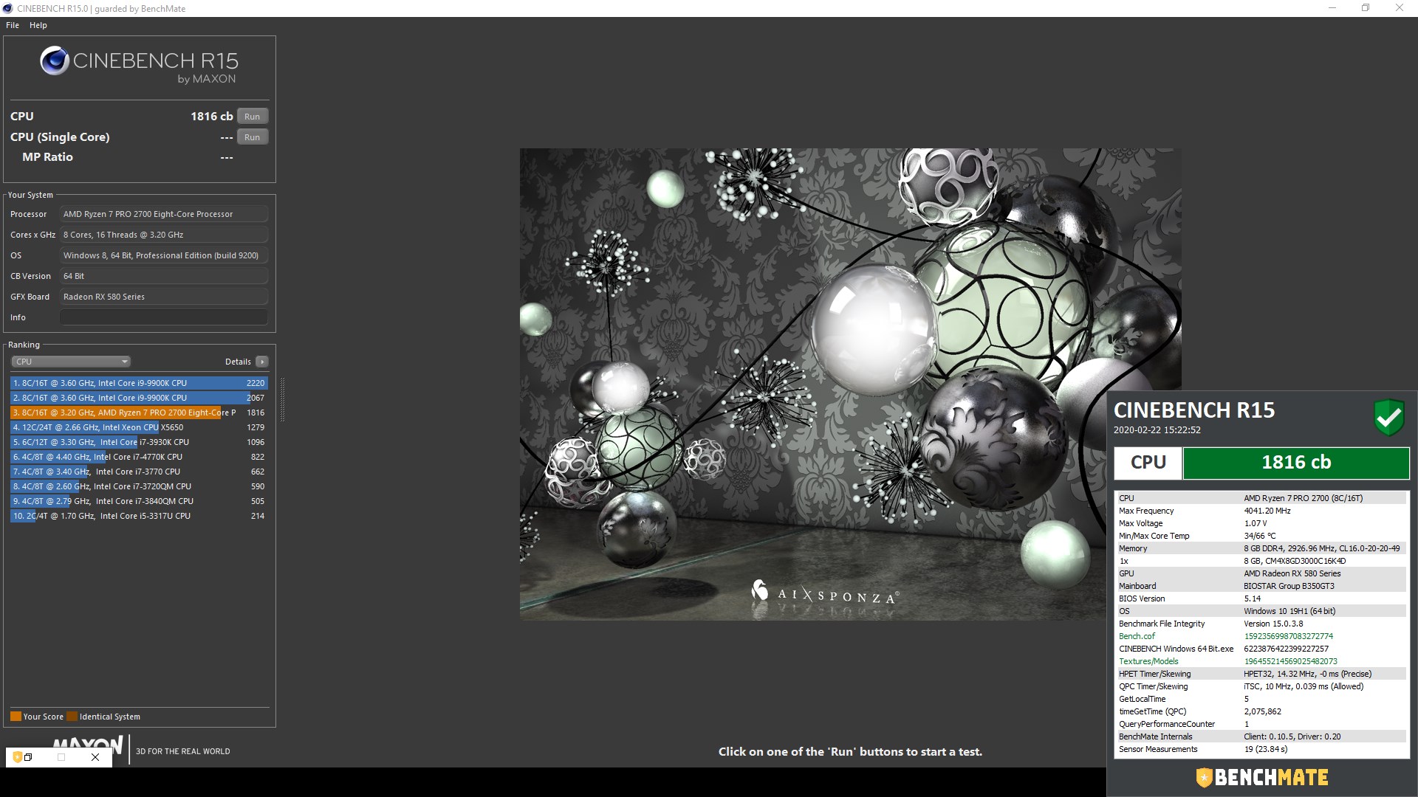The image size is (1418, 797).
Task: Click the Aixsponza logo in render
Action: 825,593
